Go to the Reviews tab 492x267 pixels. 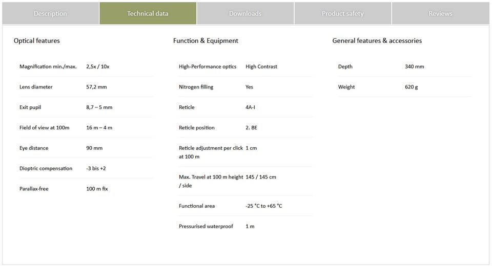[441, 13]
